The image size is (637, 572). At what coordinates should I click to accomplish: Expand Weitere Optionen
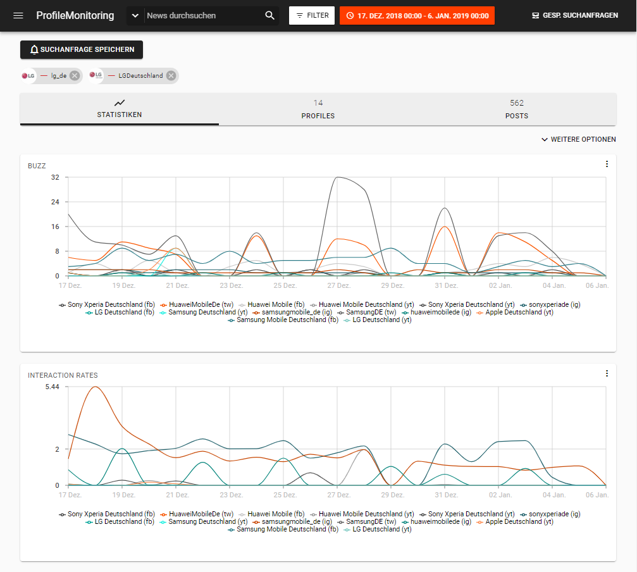click(x=578, y=139)
